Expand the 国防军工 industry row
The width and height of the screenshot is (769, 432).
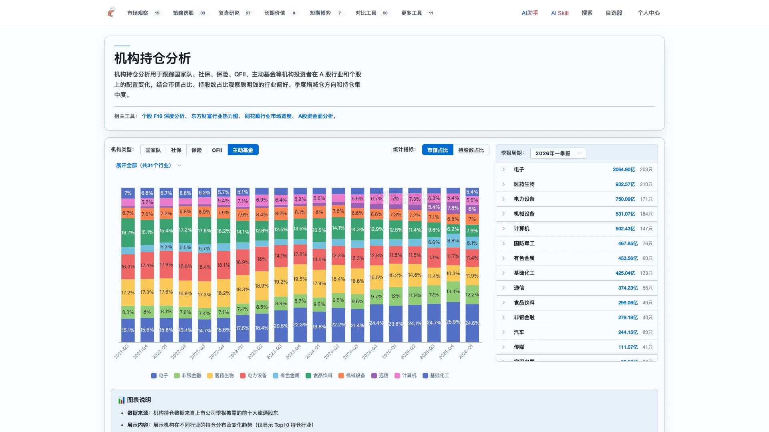(577, 244)
